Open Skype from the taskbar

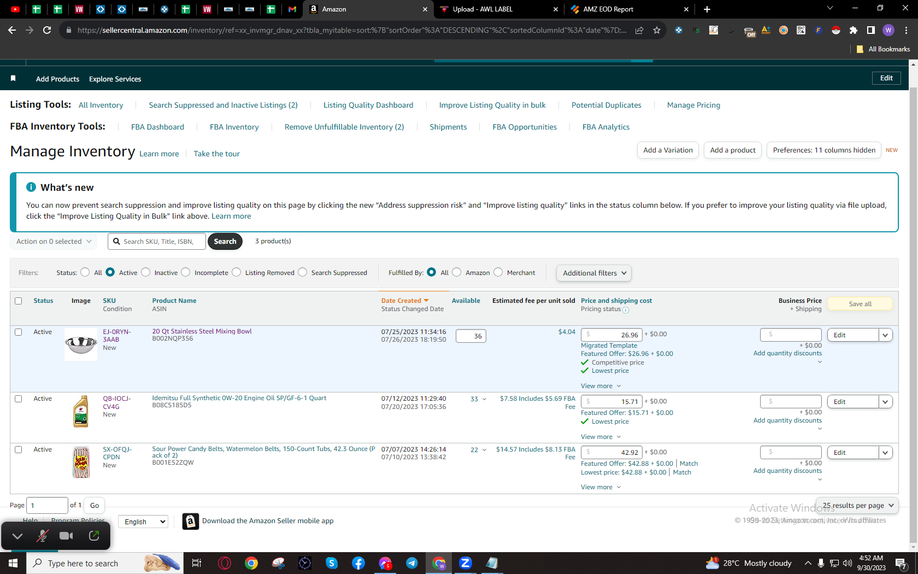[x=332, y=563]
